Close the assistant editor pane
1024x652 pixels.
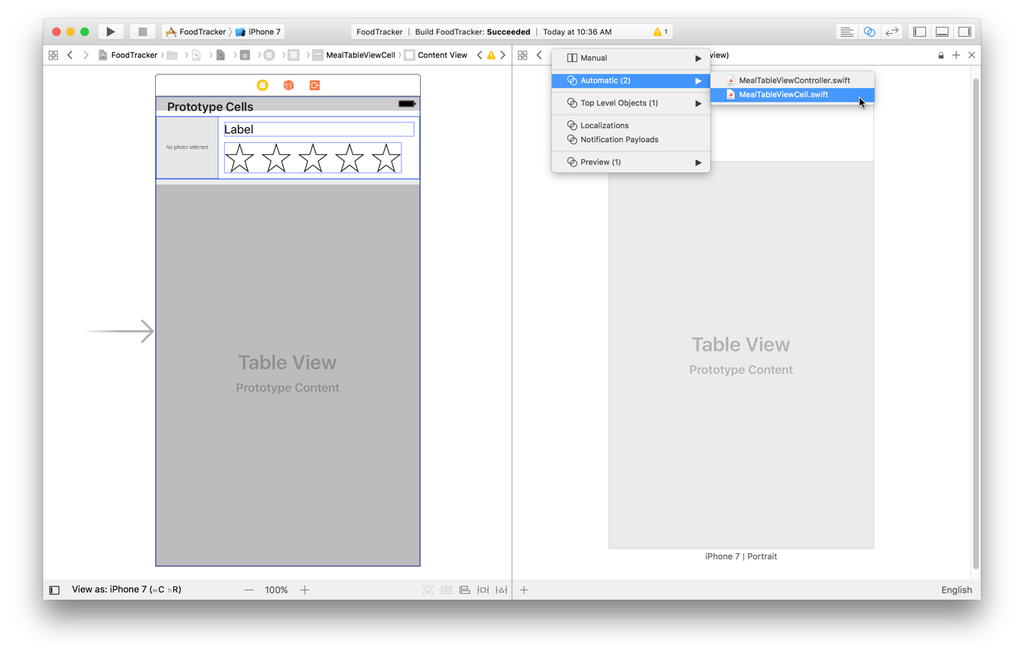(972, 55)
